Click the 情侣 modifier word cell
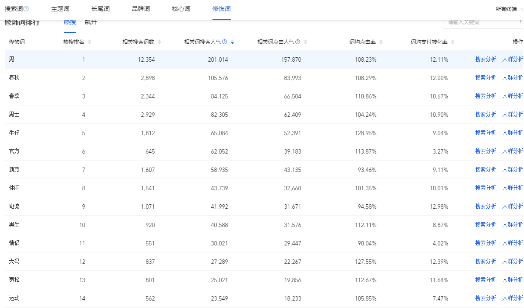524x308 pixels. click(x=14, y=243)
